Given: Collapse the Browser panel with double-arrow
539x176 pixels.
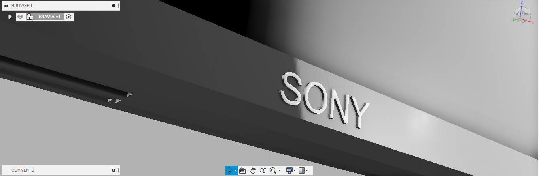Looking at the screenshot, I should [6, 6].
